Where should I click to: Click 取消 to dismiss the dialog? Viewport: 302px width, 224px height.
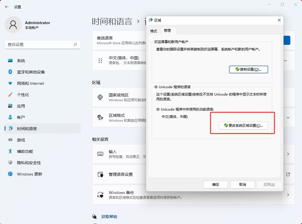coord(243,185)
